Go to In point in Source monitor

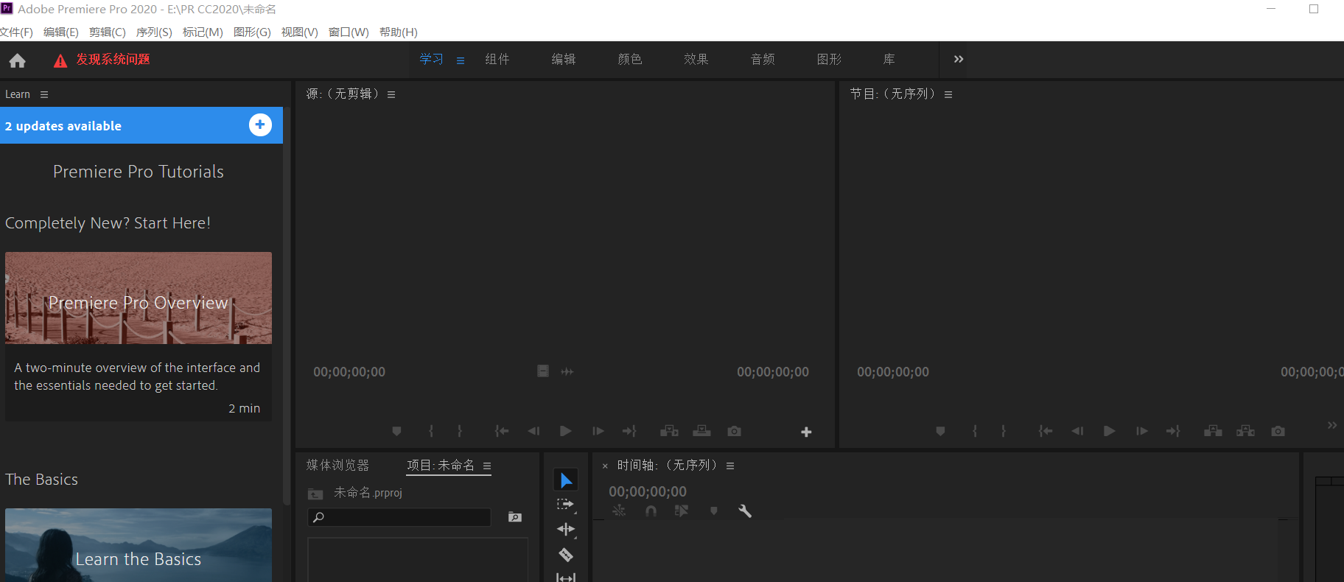(502, 431)
